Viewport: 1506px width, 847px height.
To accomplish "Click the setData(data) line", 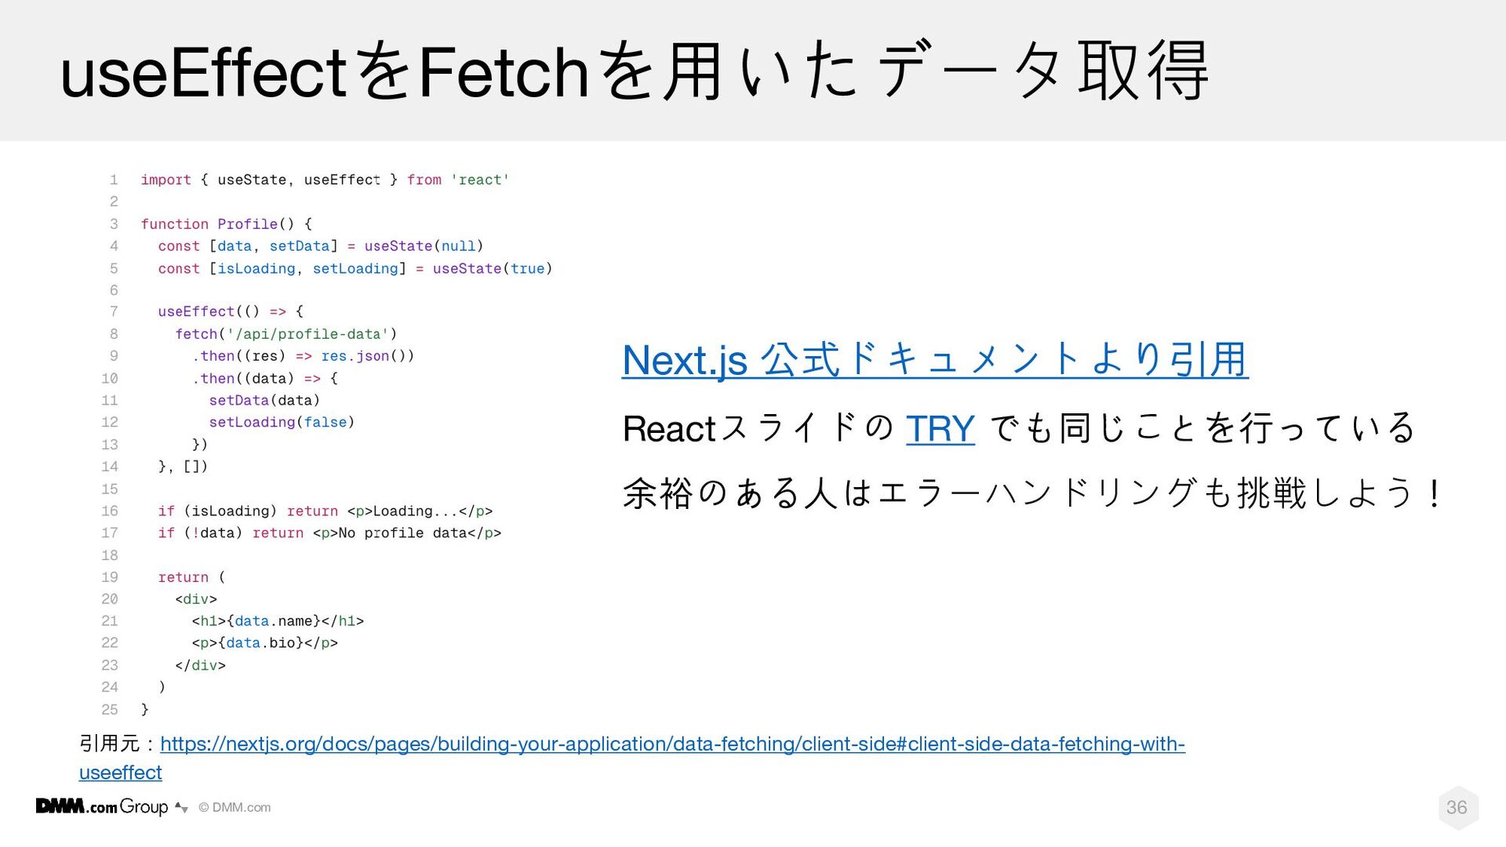I will 264,400.
